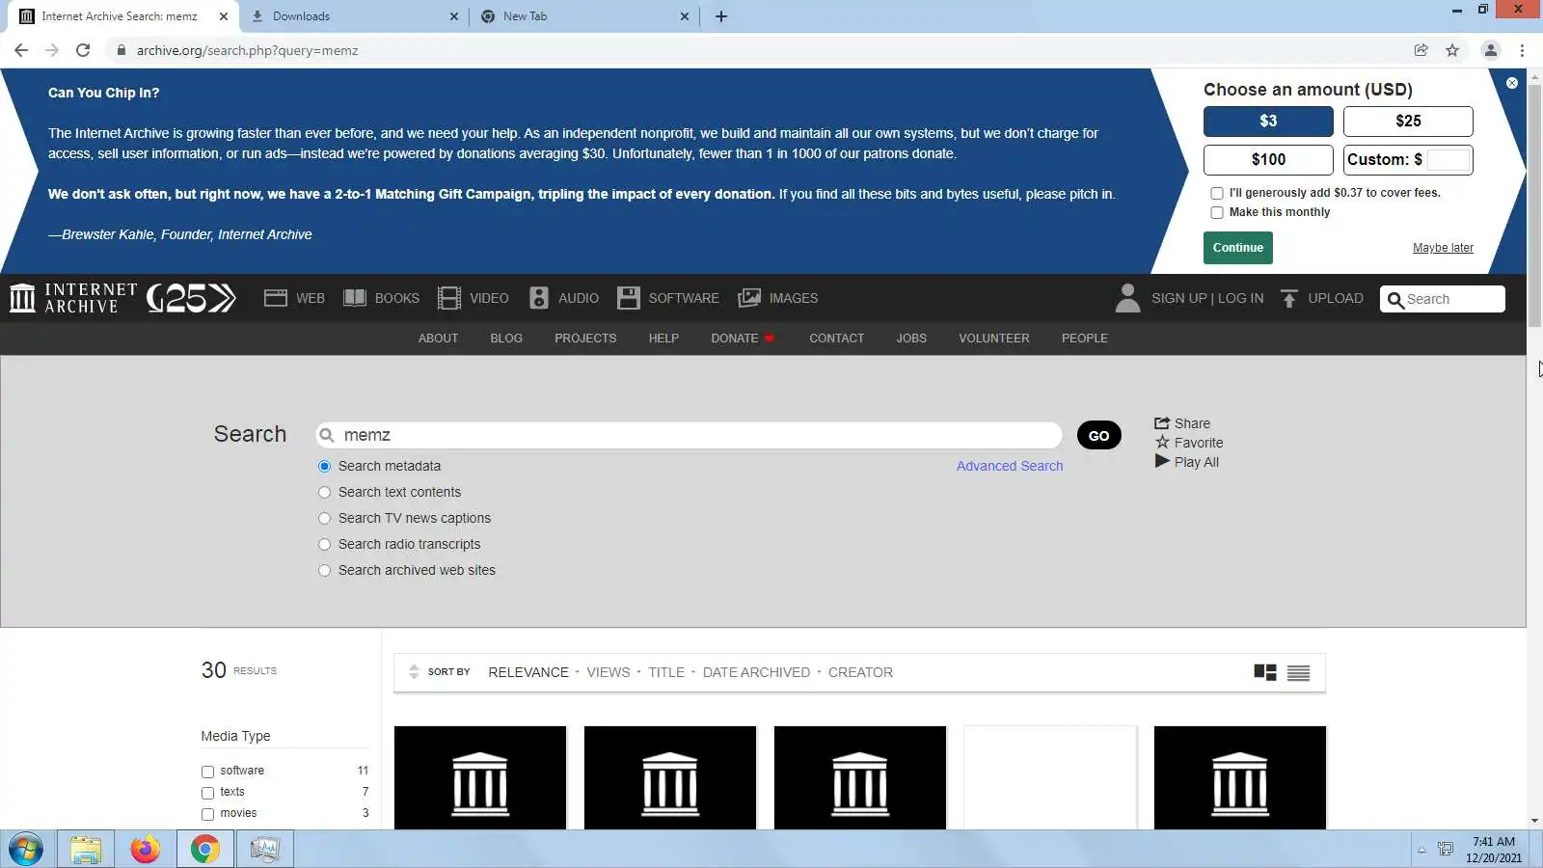Open Windows Start menu
This screenshot has height=868, width=1543.
[x=26, y=850]
